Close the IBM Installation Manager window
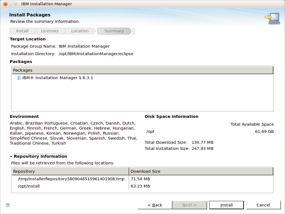Viewport: 285px width, 214px height. [x=5, y=4]
